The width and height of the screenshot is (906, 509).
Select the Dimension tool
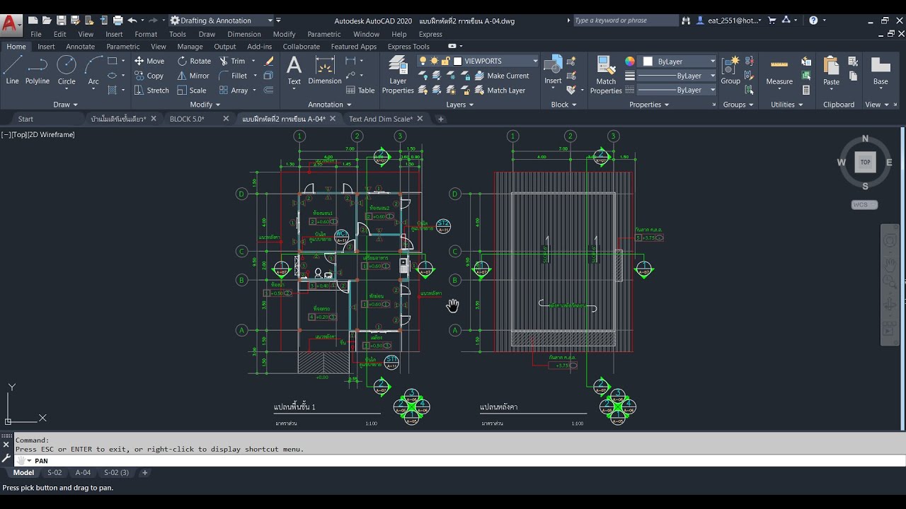[325, 71]
